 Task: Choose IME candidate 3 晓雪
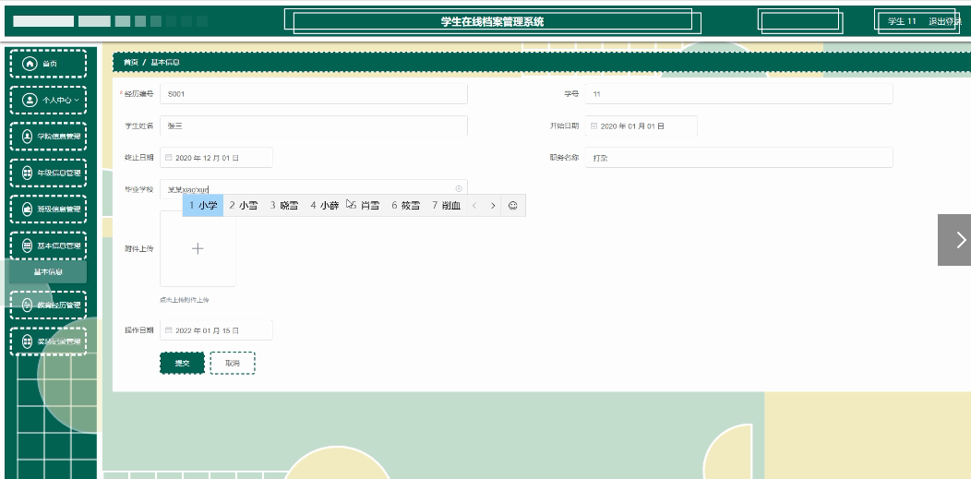point(283,206)
